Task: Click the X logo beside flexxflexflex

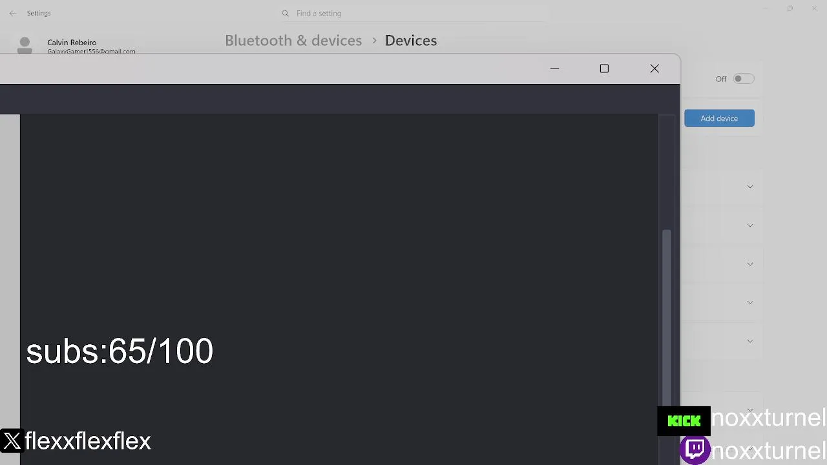Action: [x=12, y=441]
